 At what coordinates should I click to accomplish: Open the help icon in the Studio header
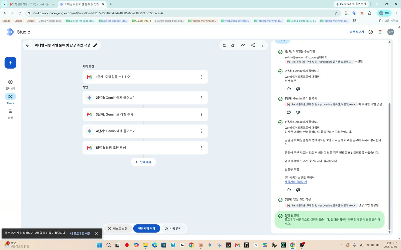pos(371,32)
